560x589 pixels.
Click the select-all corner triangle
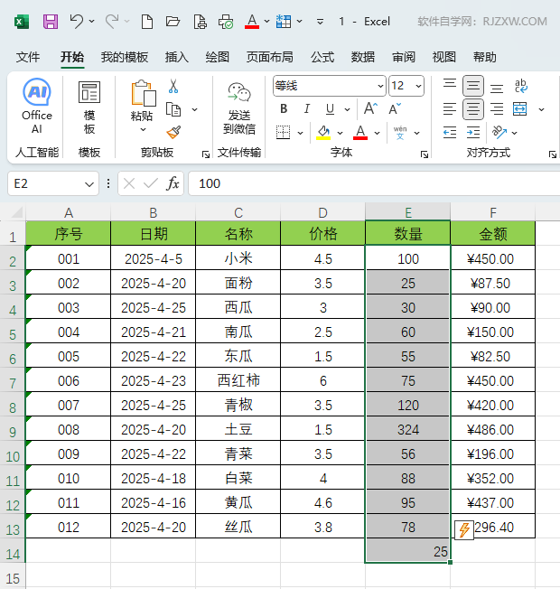tap(16, 212)
